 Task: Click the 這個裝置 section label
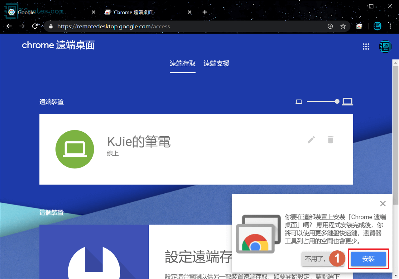coord(51,213)
